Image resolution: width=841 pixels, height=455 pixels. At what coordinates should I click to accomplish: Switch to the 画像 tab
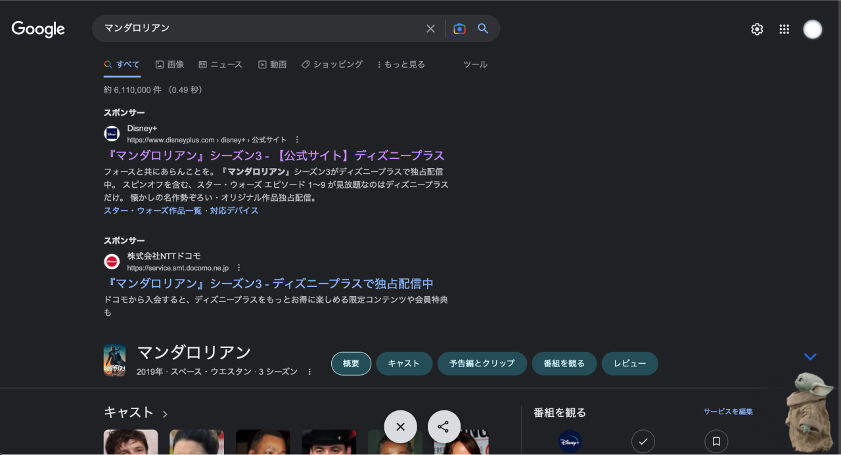170,64
